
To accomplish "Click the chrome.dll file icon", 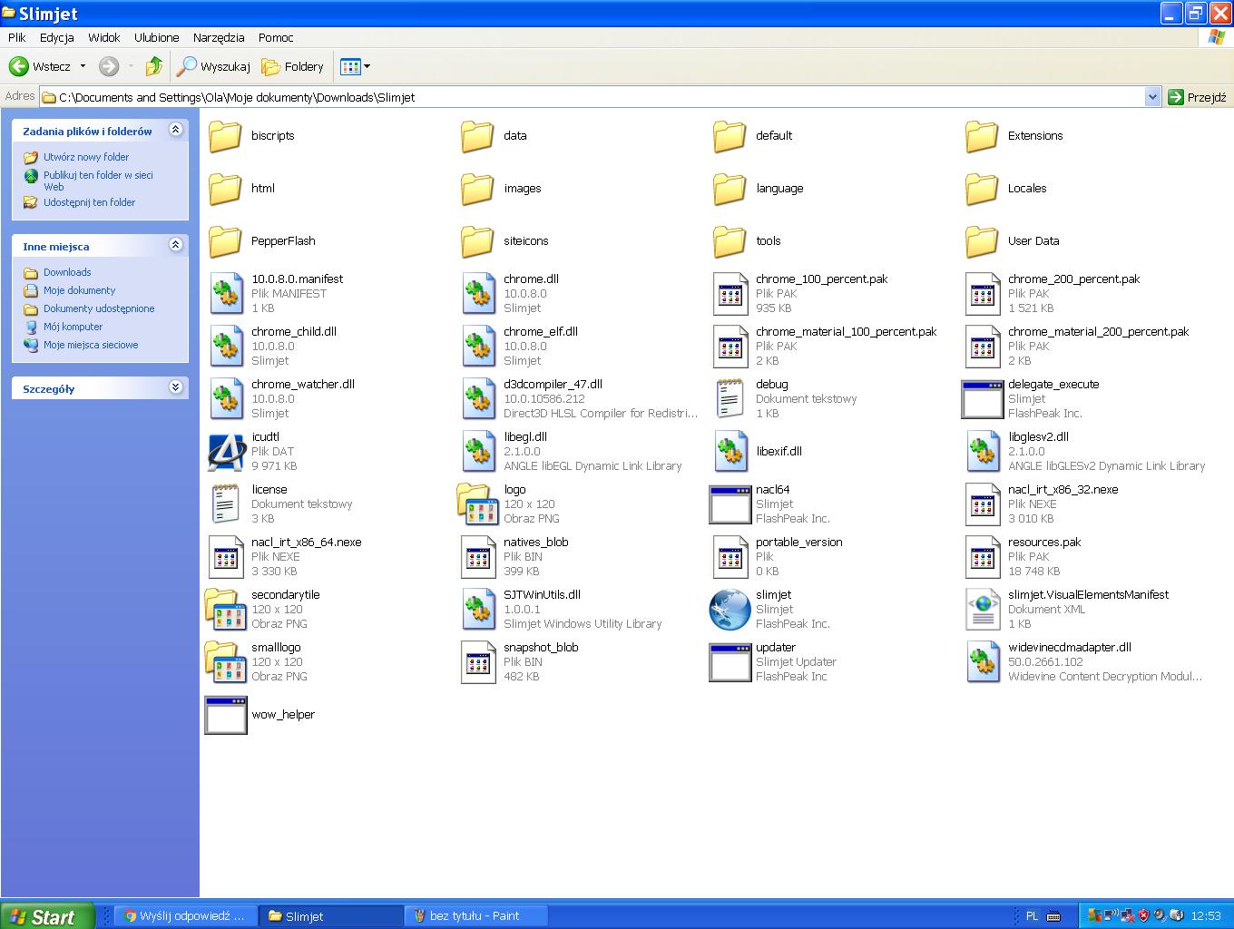I will [x=477, y=294].
